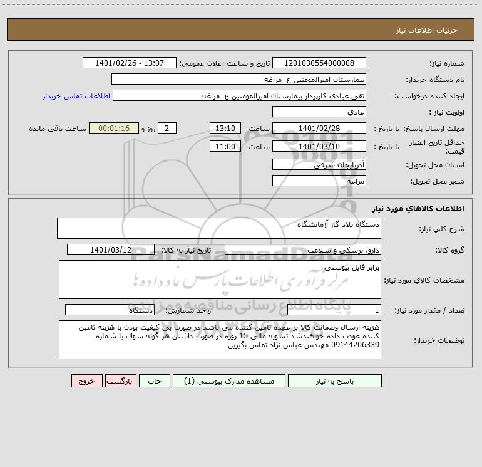Click remaining days field showing 2
Screen dimensions: 482x467
[167, 128]
